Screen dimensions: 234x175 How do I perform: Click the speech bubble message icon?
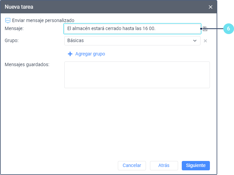[8, 20]
